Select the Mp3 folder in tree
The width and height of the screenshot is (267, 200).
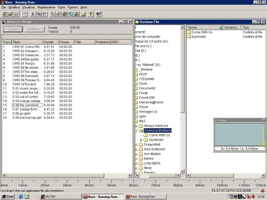click(142, 121)
